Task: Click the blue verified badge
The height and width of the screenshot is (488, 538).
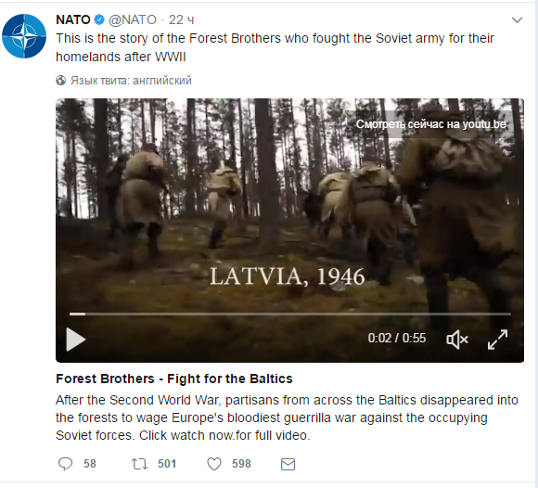Action: coord(99,19)
